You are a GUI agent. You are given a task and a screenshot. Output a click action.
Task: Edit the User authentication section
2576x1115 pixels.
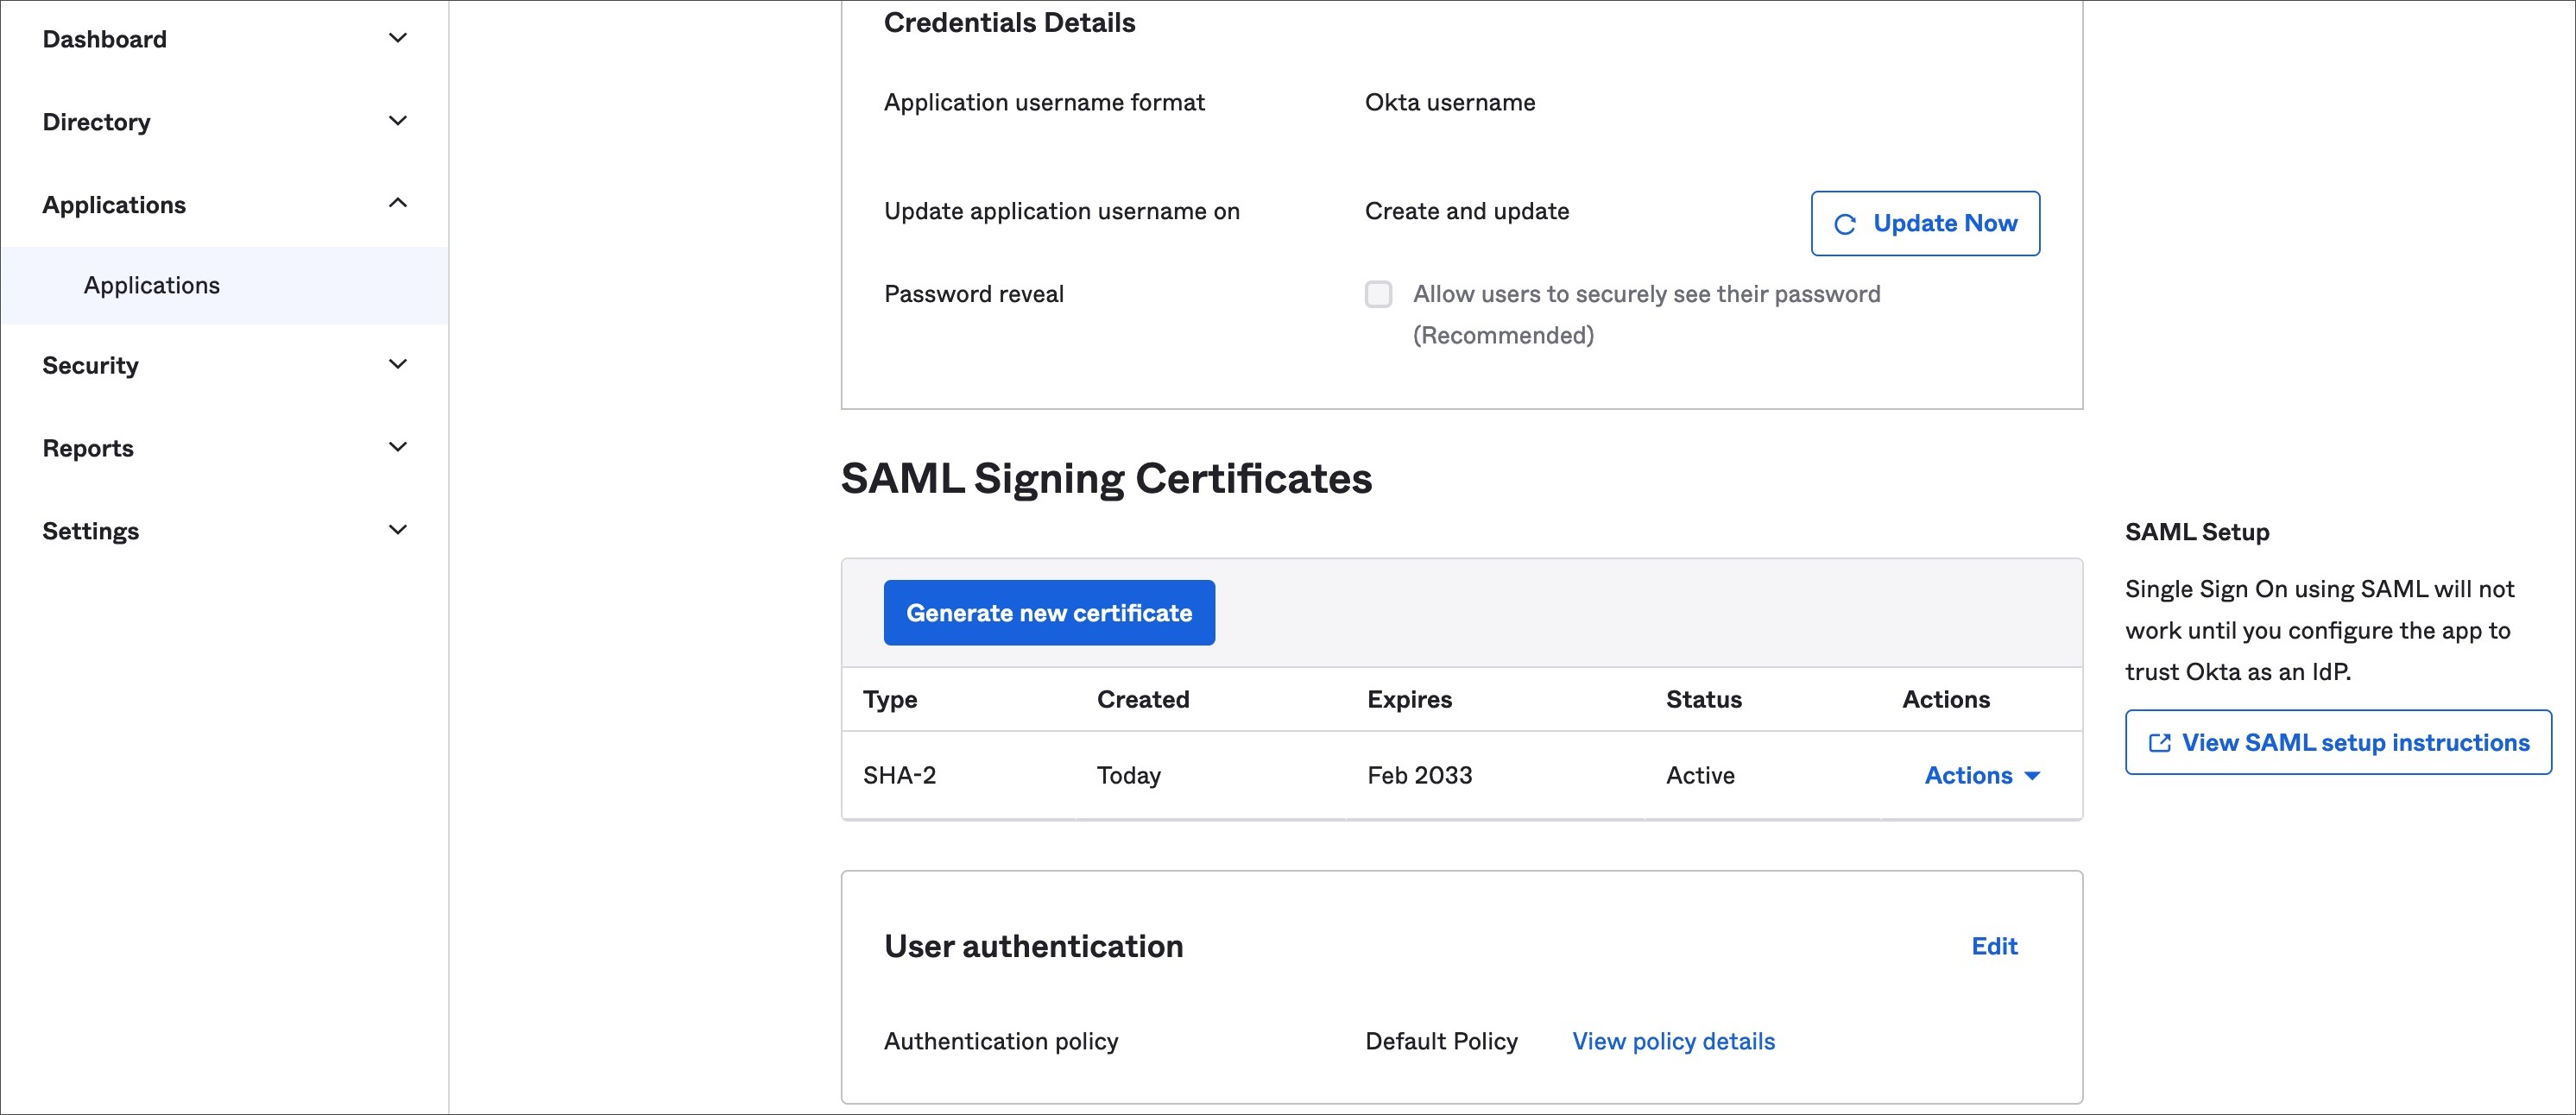(1994, 946)
